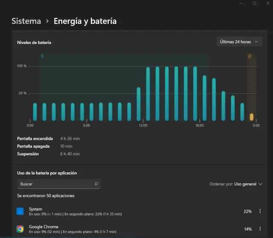Click the charging plug icon above the chart
The height and width of the screenshot is (238, 273).
42,56
